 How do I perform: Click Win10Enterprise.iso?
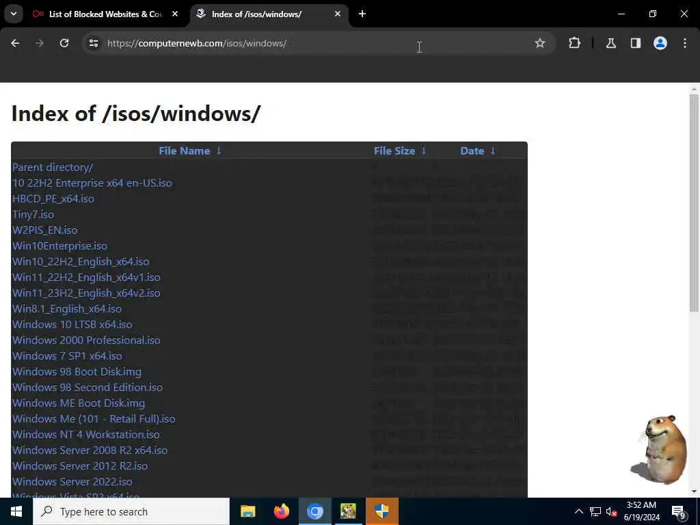[60, 246]
